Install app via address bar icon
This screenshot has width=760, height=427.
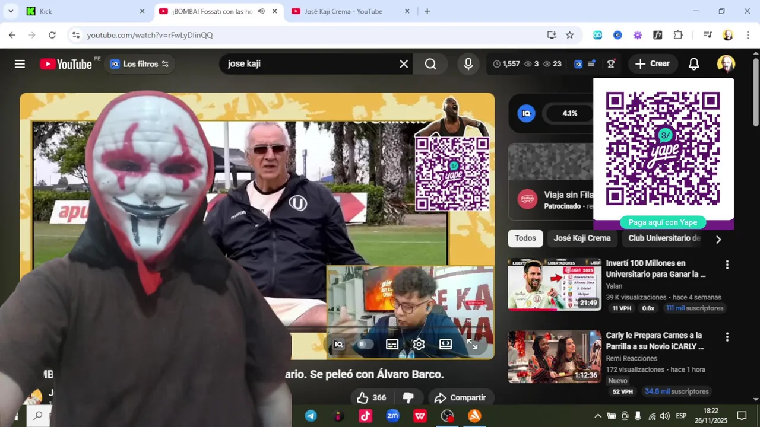(x=552, y=35)
